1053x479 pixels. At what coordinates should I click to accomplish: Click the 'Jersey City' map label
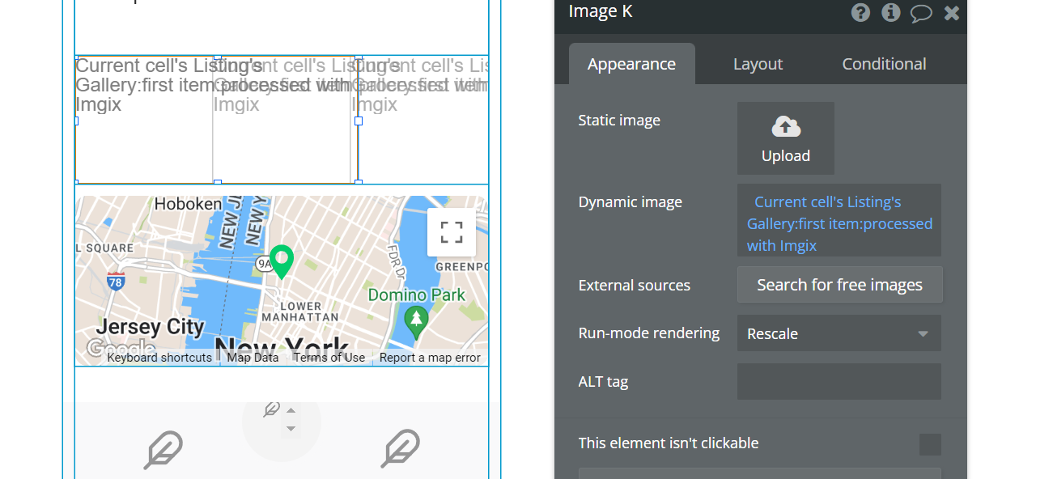(150, 328)
